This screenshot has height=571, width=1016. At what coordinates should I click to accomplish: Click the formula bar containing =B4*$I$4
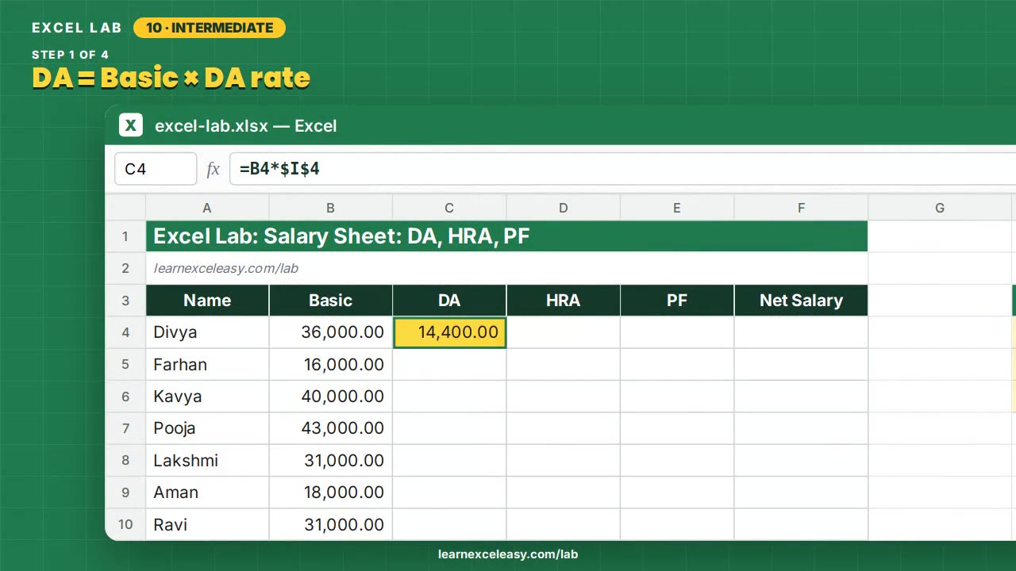623,169
